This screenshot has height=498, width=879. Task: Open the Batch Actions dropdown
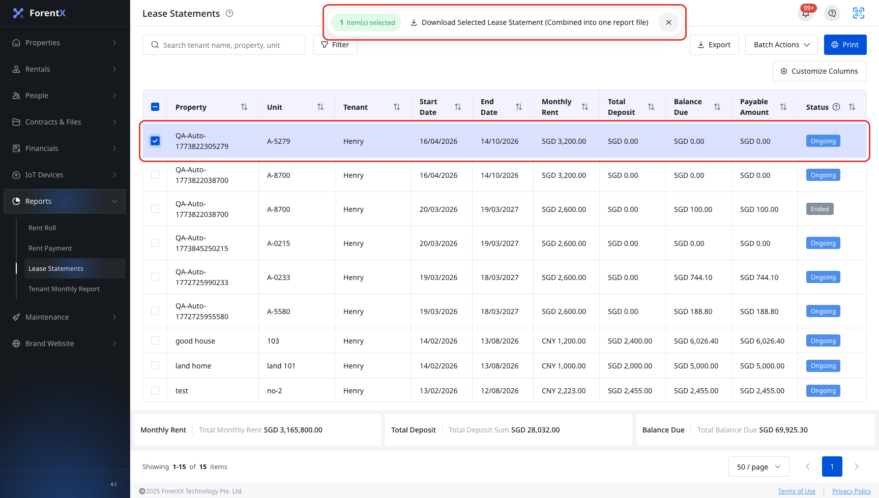click(781, 45)
